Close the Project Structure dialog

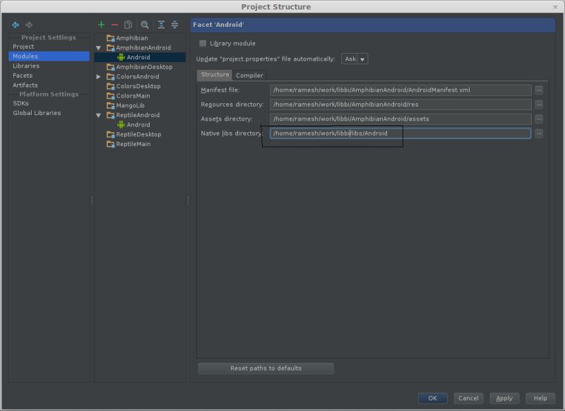pyautogui.click(x=555, y=7)
